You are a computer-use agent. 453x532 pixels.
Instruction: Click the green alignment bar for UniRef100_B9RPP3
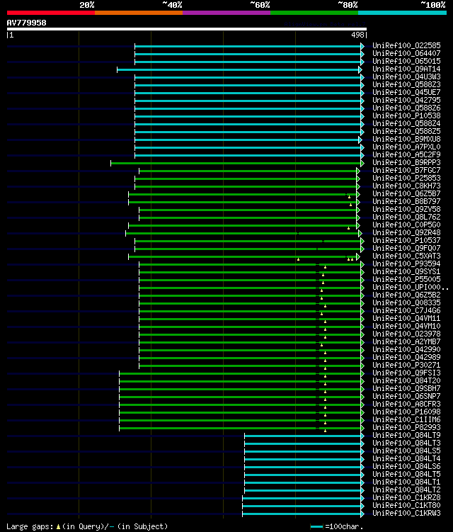tap(236, 164)
